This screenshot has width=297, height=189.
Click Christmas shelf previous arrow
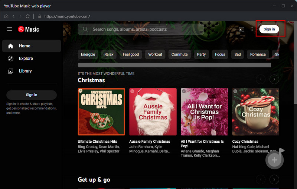(x=261, y=79)
